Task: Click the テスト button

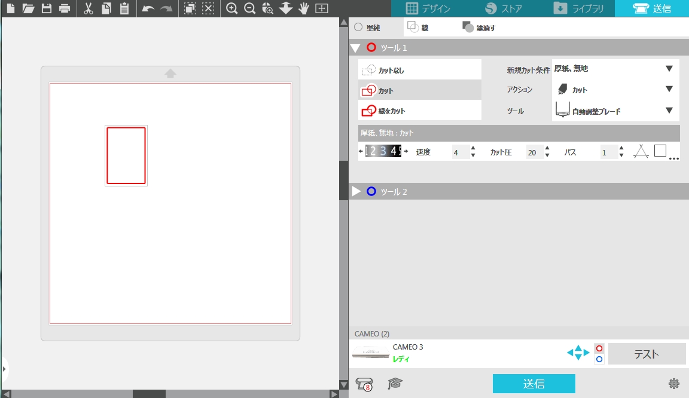Action: click(x=647, y=354)
